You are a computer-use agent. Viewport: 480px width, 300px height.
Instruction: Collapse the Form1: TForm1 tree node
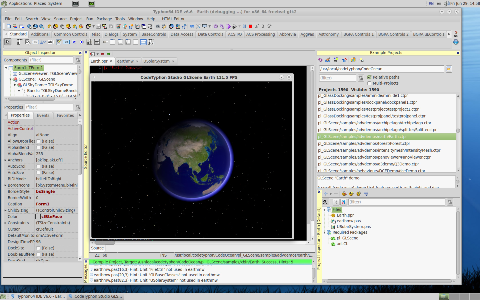coord(6,68)
